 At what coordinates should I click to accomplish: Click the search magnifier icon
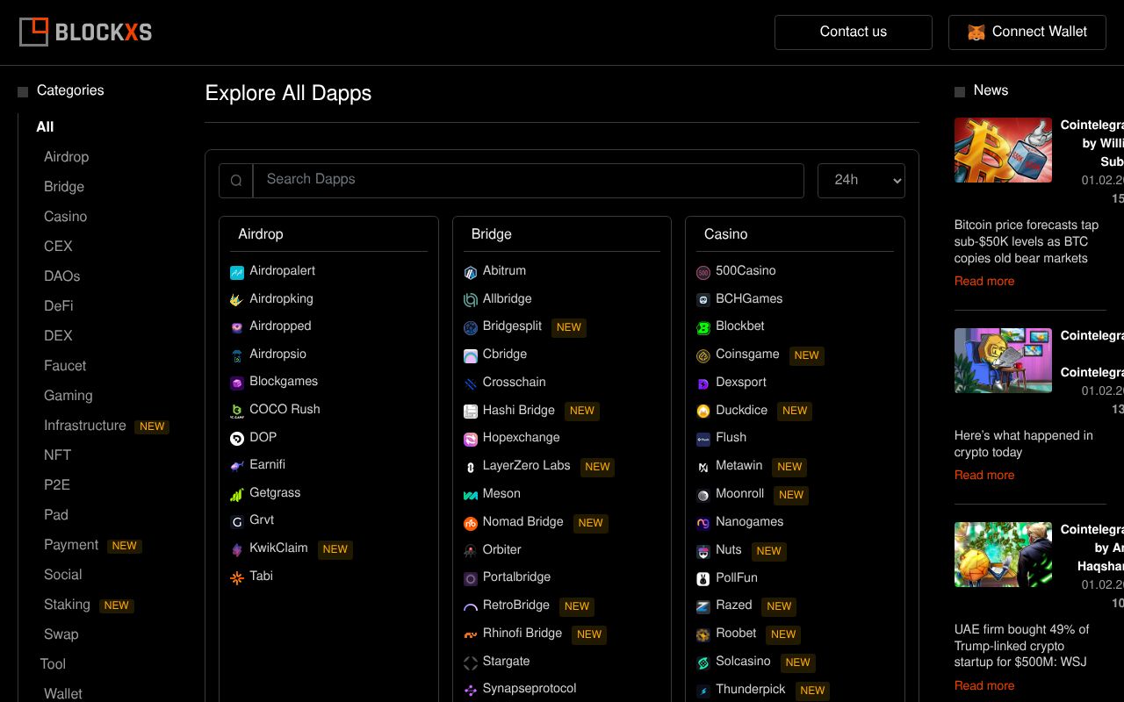click(x=236, y=181)
